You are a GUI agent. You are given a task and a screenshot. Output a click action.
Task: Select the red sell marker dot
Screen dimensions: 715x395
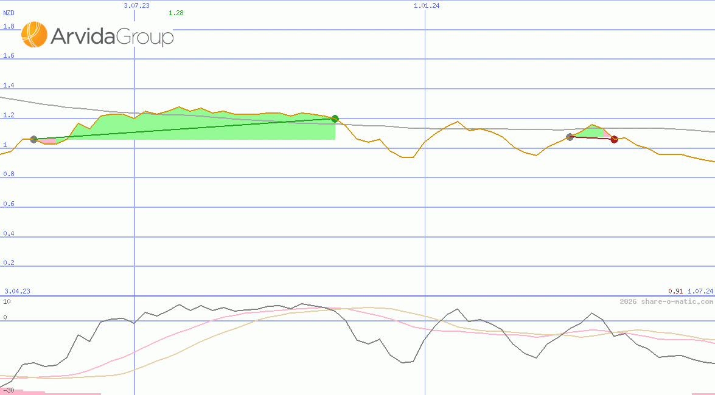(615, 139)
